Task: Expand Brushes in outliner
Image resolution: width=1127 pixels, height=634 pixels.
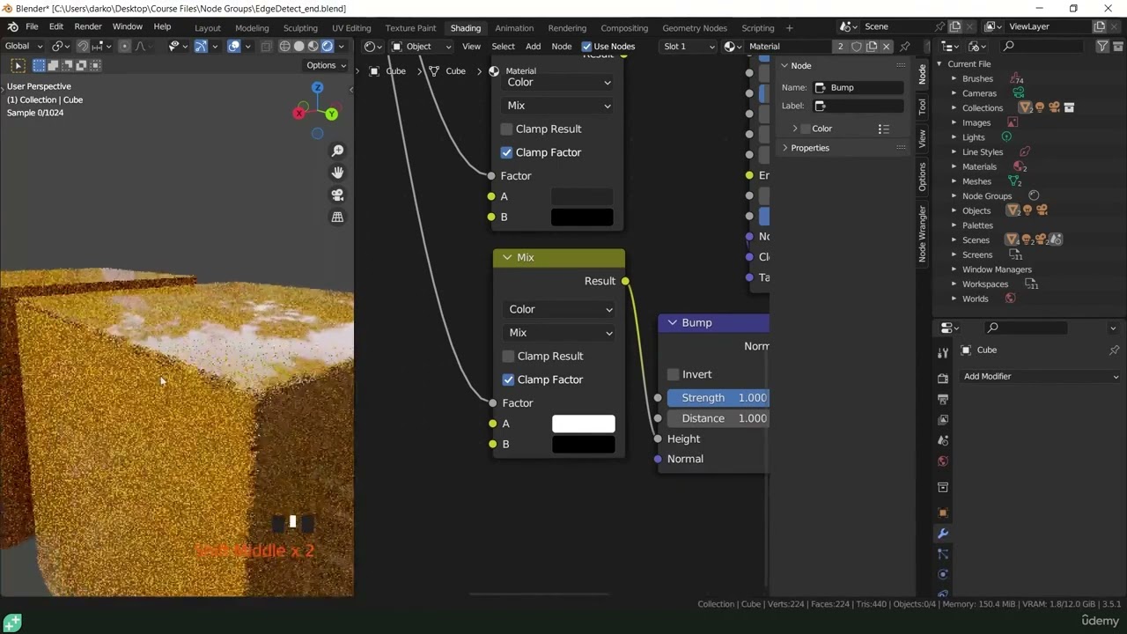Action: click(954, 78)
